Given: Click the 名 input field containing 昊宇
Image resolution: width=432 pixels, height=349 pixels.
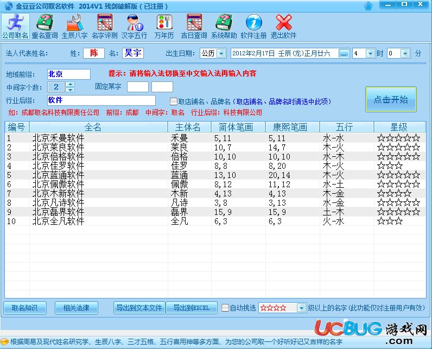Looking at the screenshot, I should tap(133, 53).
